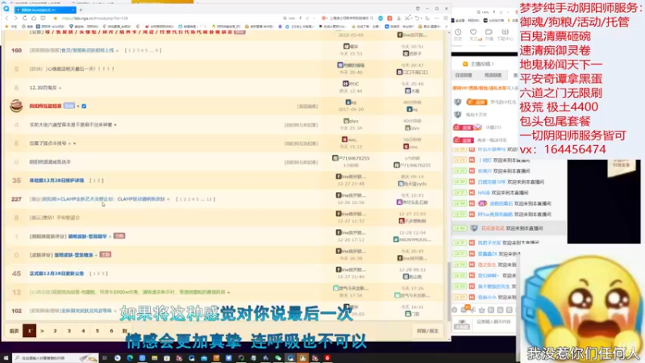Select the NGA forum browser tab
Viewport: 645px width, 363px height.
point(44,10)
